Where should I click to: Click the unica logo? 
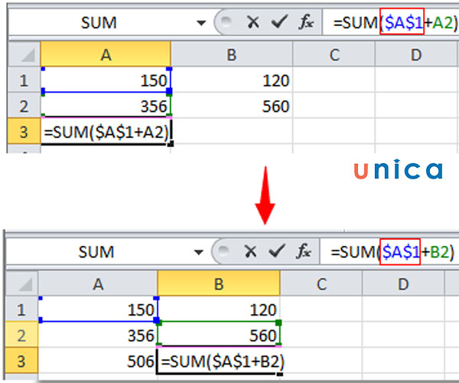[x=398, y=171]
